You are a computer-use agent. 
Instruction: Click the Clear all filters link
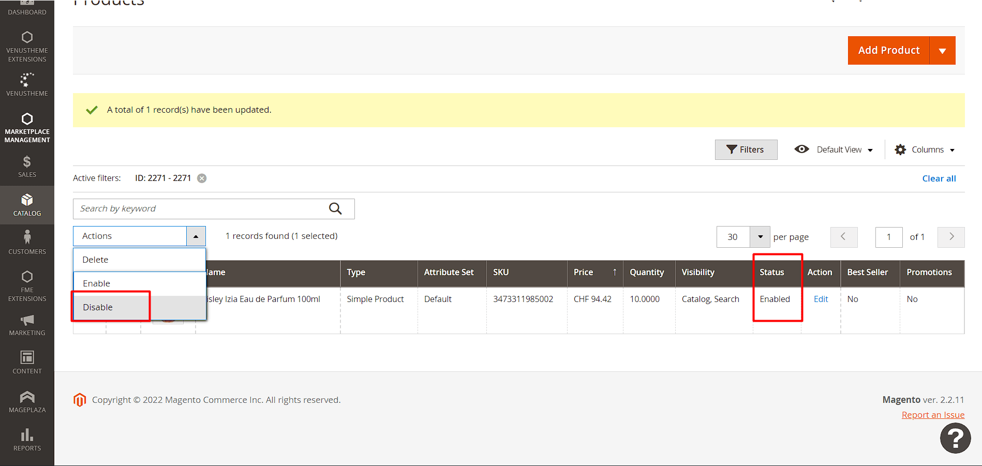click(939, 178)
